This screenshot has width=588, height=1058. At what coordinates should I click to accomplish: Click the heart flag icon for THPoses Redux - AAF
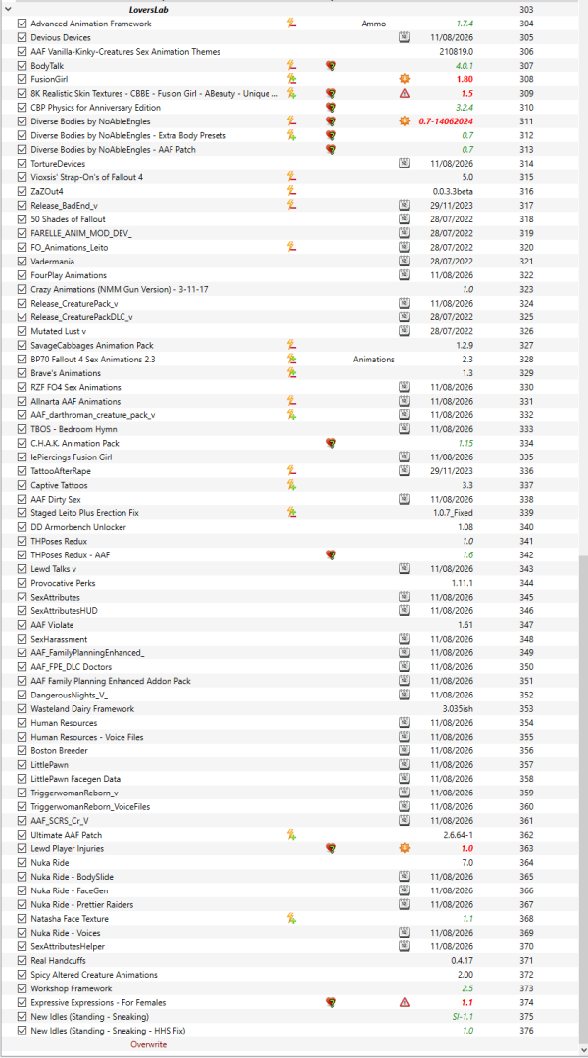[x=331, y=554]
